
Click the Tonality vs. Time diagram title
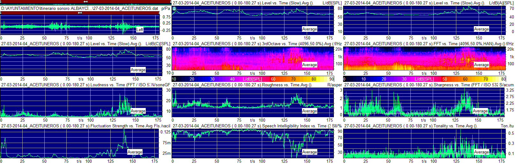pos(411,126)
